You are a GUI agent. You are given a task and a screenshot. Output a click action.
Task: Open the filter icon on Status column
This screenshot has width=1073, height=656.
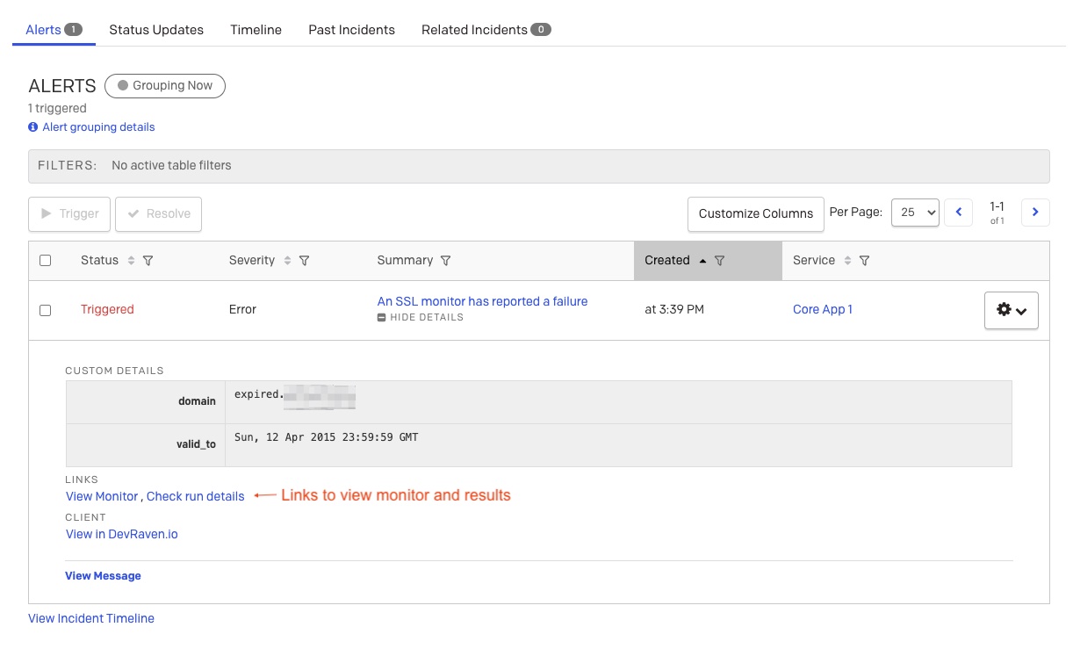tap(148, 260)
